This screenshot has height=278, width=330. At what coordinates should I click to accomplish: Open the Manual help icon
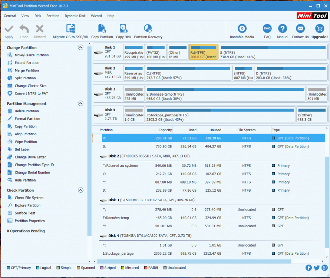coord(283,29)
